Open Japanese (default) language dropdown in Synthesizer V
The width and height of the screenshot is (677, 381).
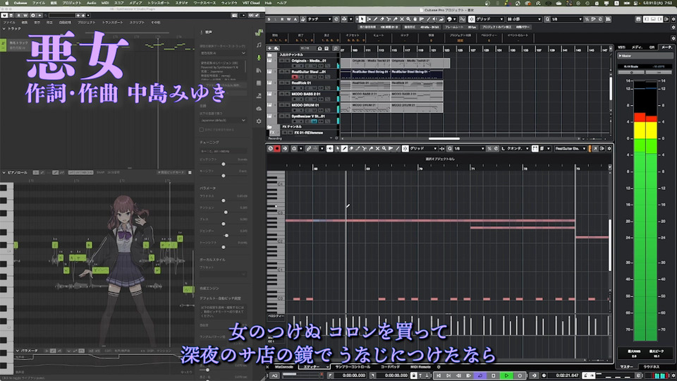click(x=224, y=121)
